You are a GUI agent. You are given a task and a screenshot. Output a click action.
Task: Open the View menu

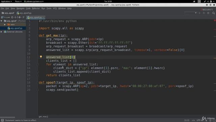[x=13, y=8]
